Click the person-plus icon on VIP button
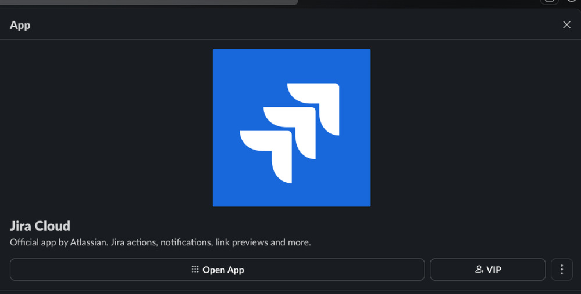The height and width of the screenshot is (294, 581). coord(479,269)
